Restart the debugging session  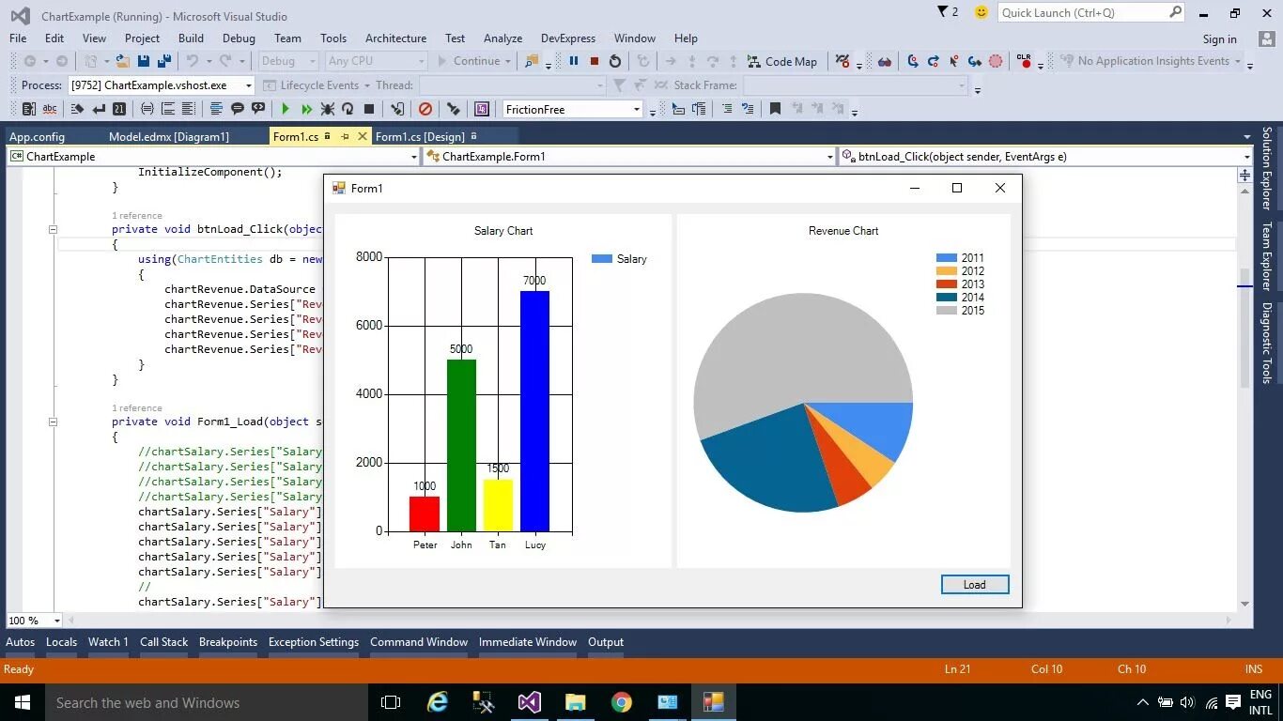pyautogui.click(x=615, y=61)
